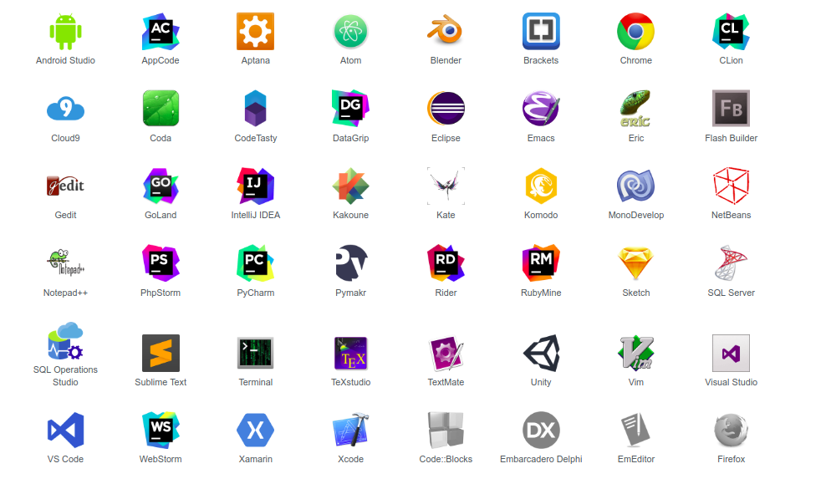
Task: Pick the Kate bird icon
Action: click(446, 186)
